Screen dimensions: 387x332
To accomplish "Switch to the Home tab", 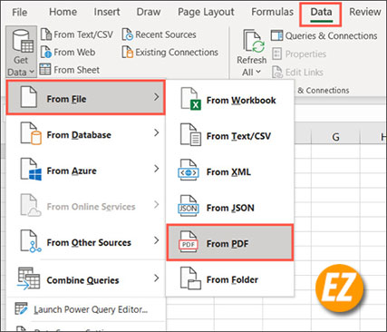I will point(63,12).
